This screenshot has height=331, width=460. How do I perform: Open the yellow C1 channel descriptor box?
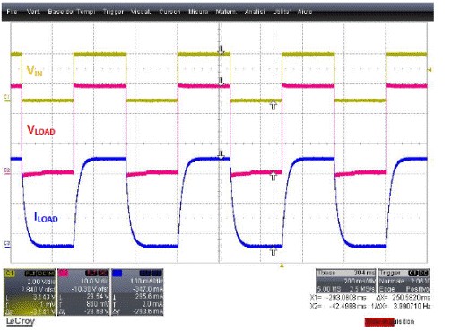pos(30,292)
